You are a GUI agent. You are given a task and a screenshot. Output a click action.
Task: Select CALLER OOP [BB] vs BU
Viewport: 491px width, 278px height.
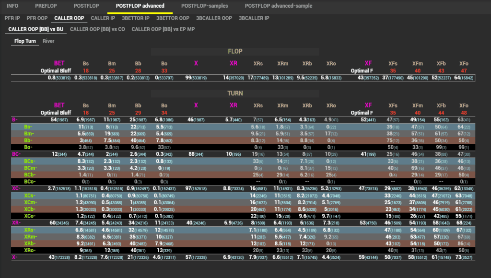(x=35, y=29)
